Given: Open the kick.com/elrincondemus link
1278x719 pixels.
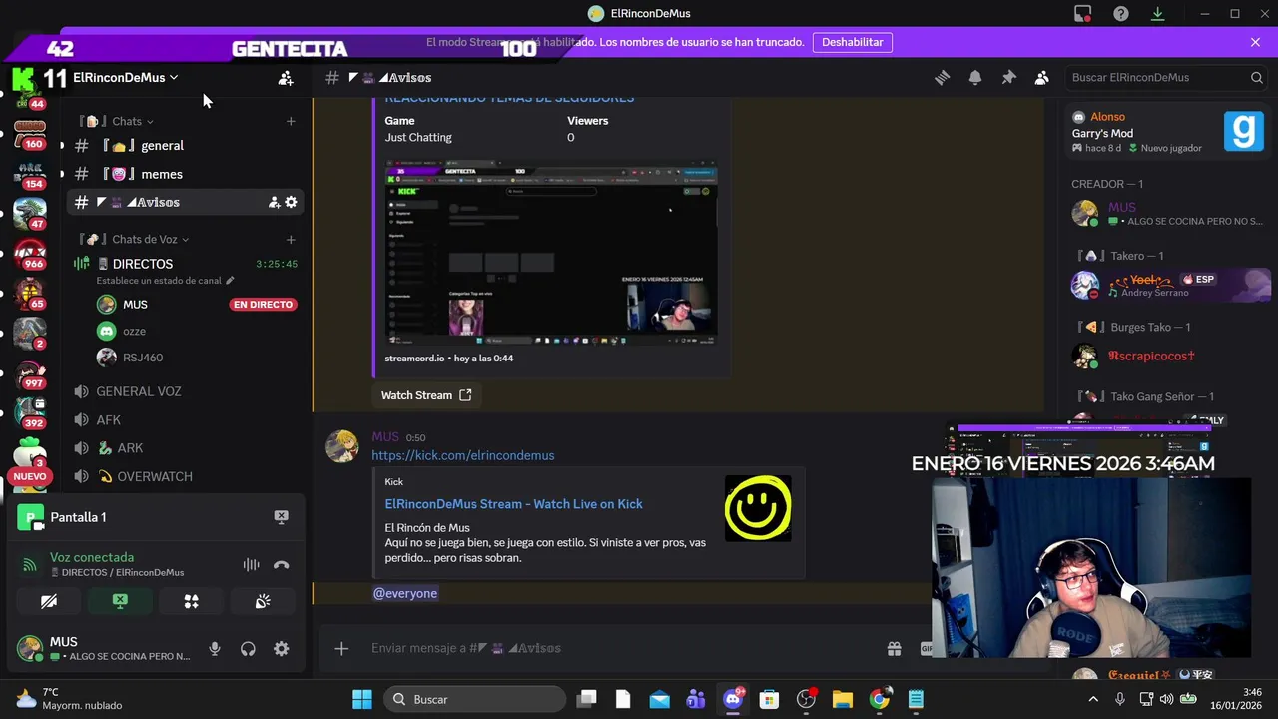Looking at the screenshot, I should (x=463, y=455).
